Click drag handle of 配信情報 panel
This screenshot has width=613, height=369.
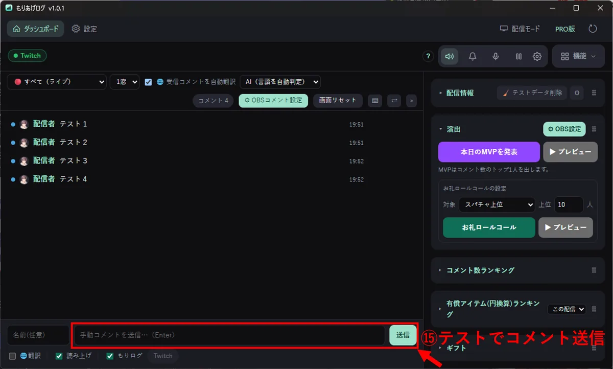point(594,93)
